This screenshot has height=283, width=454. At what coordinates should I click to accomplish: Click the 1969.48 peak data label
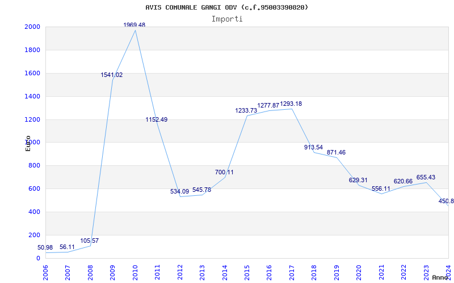[x=134, y=25]
